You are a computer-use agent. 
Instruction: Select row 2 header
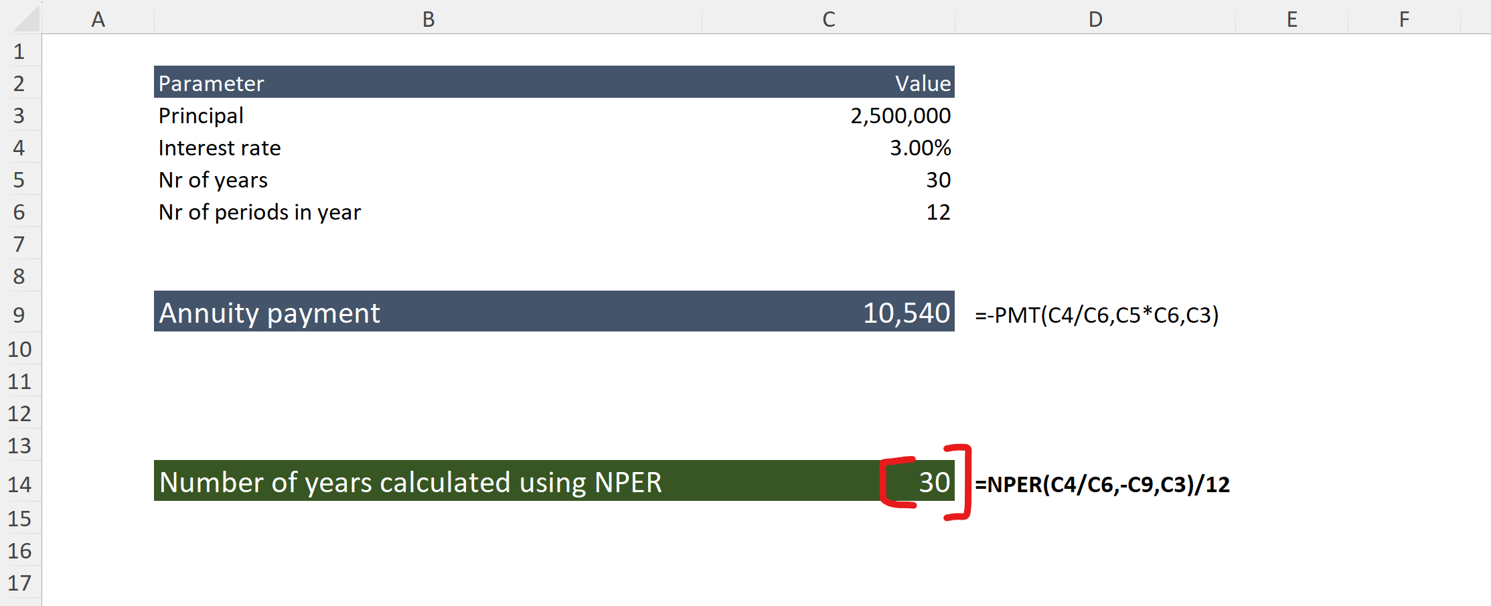[x=19, y=83]
